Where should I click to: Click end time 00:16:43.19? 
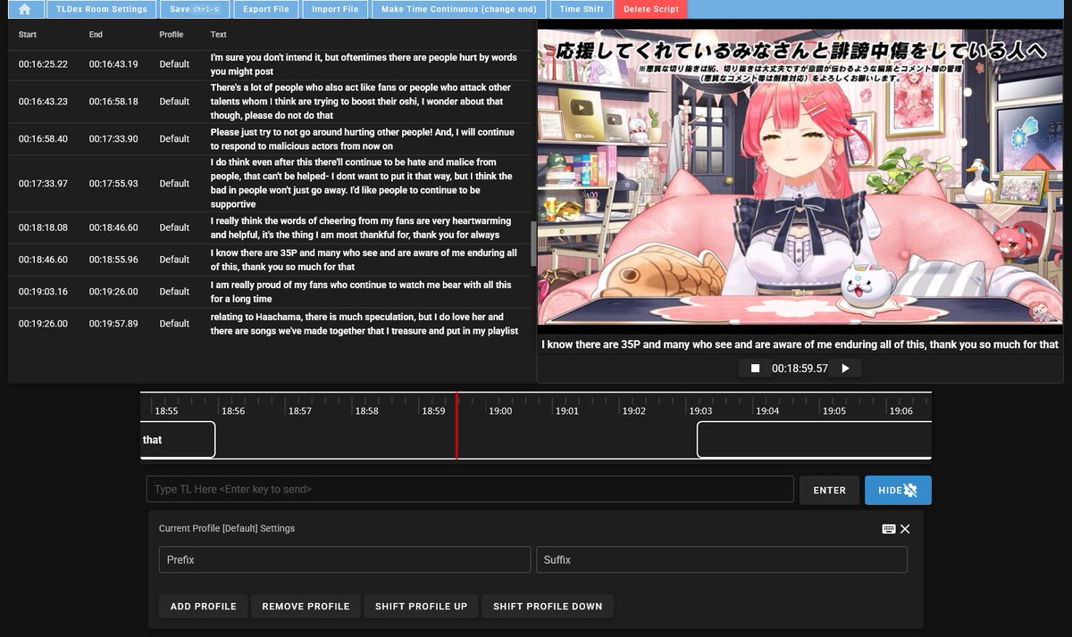[x=113, y=64]
